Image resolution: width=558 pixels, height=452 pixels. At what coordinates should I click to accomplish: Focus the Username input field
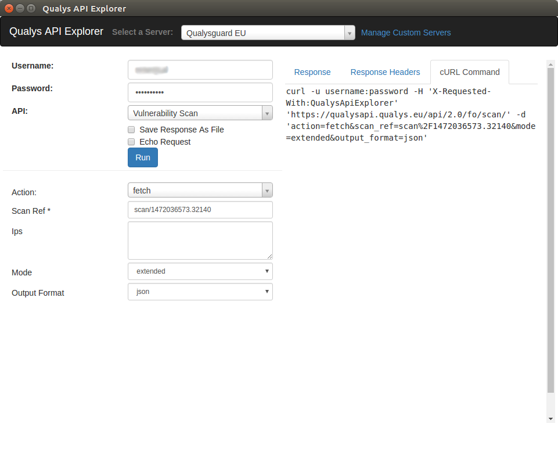200,70
